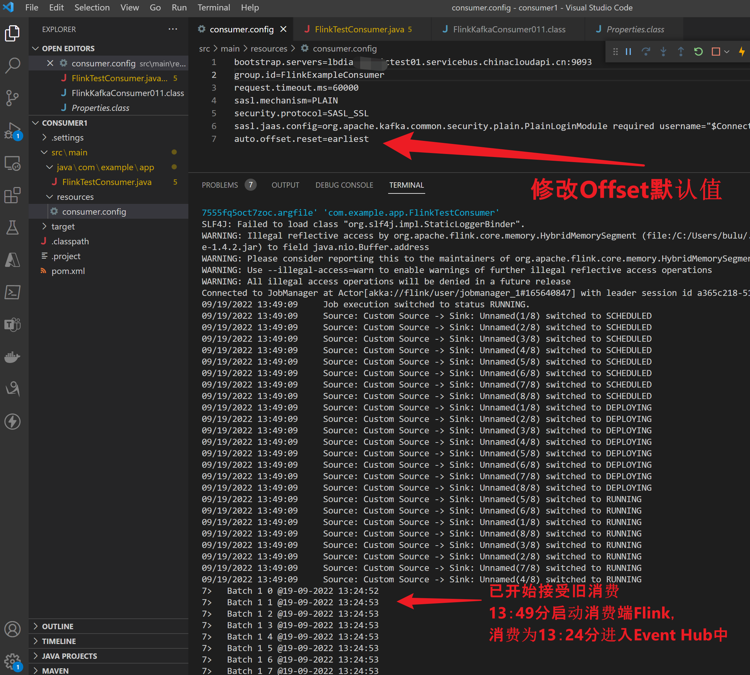This screenshot has width=750, height=675.
Task: Open the stop button dropdown arrow
Action: pyautogui.click(x=727, y=52)
